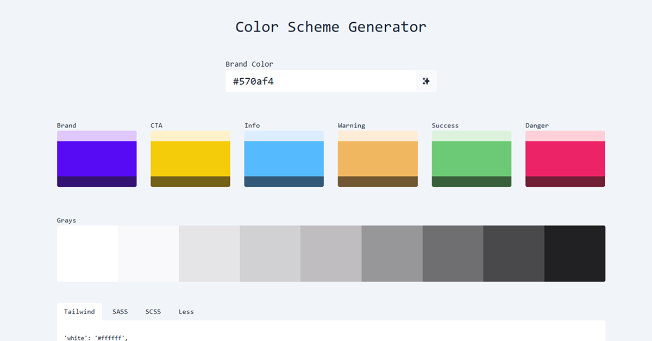Switch to the SCSS tab
Screen dimensions: 652x341
[153, 311]
